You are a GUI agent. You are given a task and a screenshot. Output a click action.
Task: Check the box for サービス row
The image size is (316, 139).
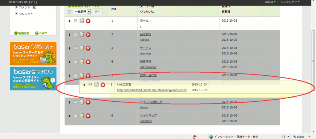(75, 48)
